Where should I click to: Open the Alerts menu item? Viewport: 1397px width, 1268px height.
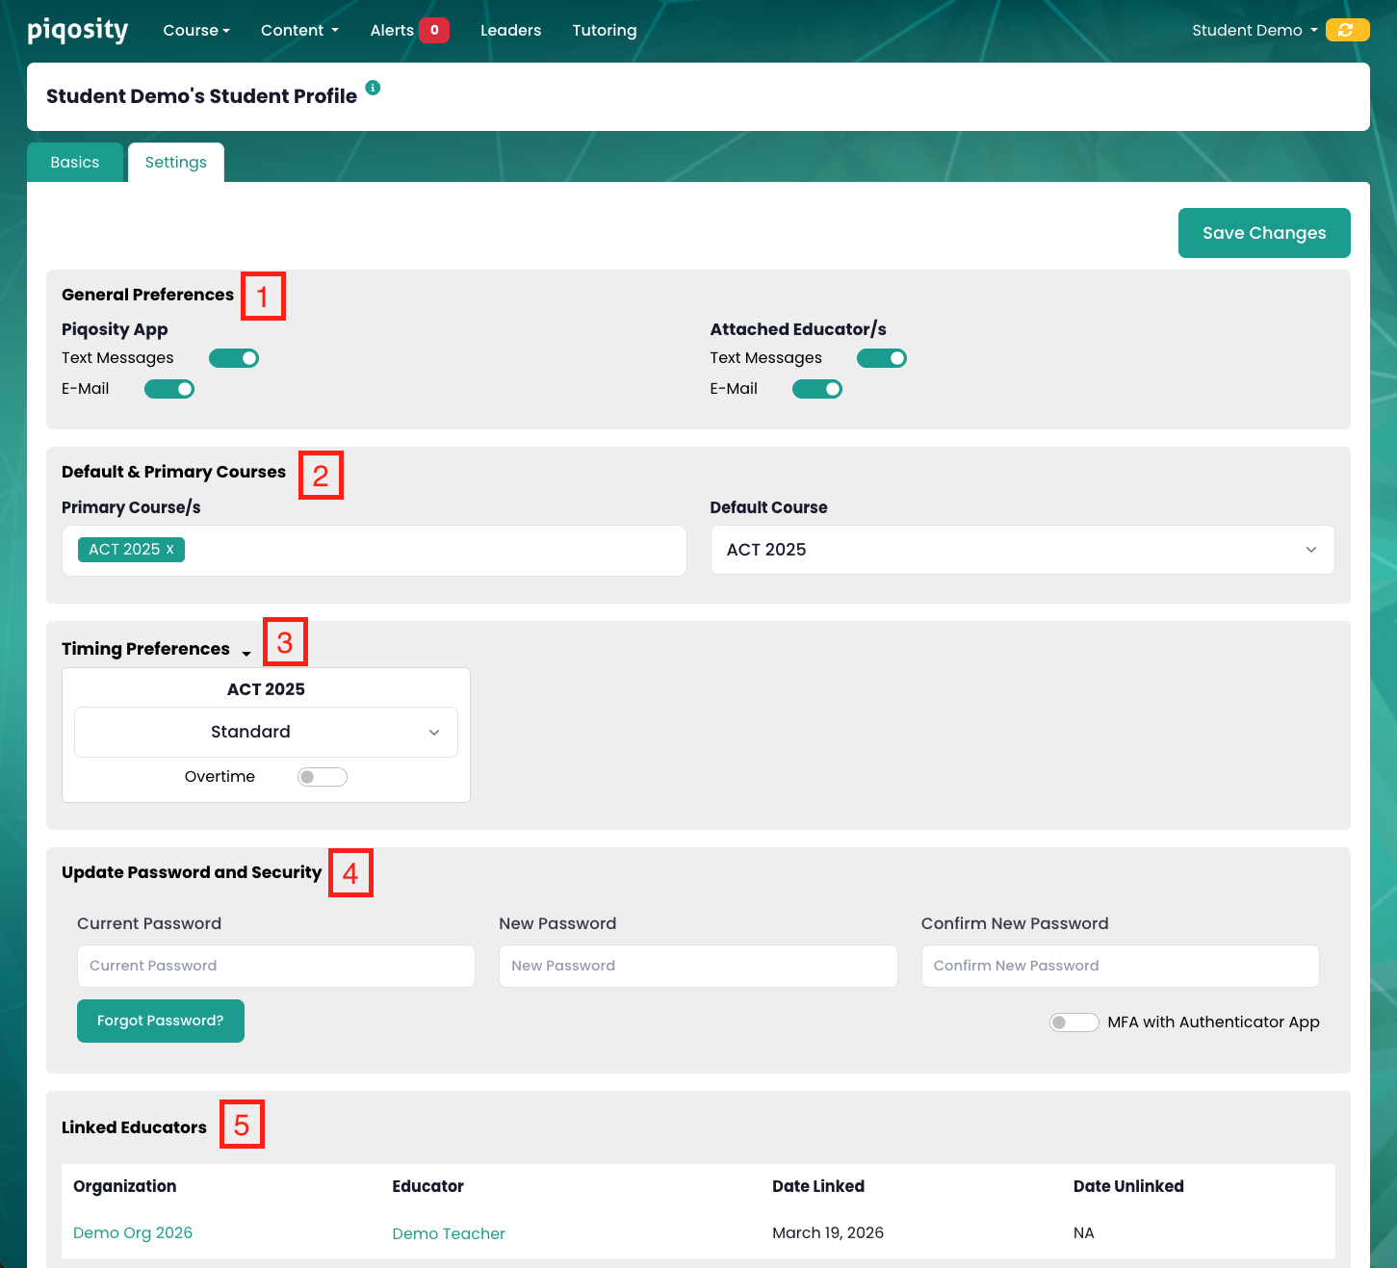392,30
